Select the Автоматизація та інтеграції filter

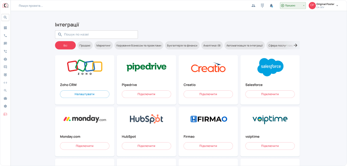pyautogui.click(x=244, y=45)
